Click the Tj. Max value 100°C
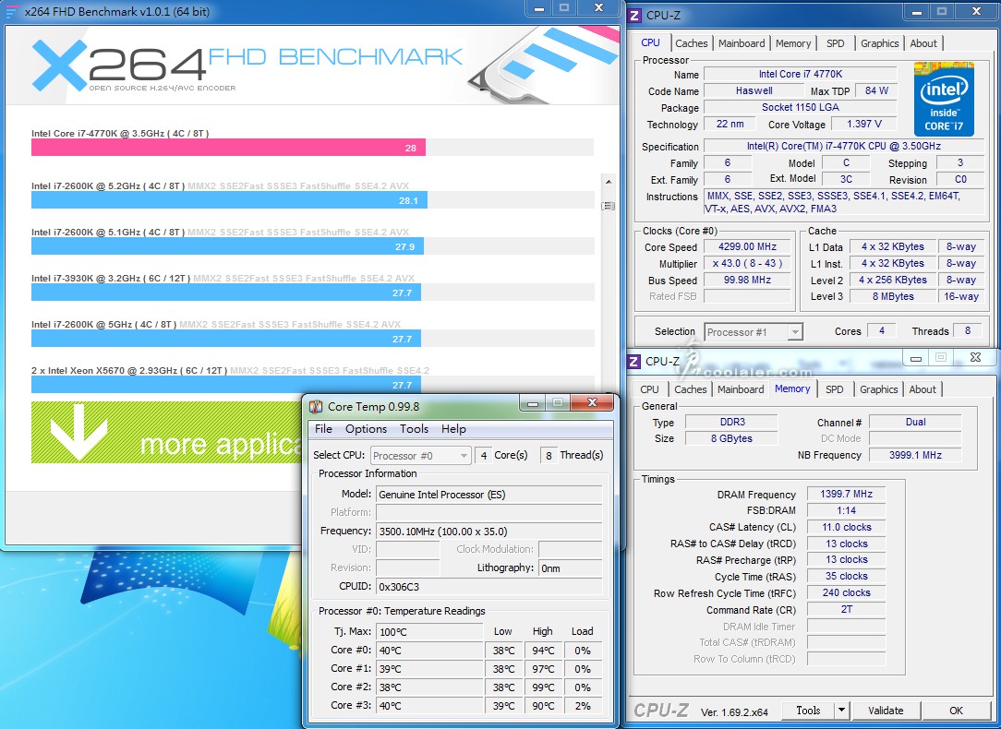 coord(429,631)
